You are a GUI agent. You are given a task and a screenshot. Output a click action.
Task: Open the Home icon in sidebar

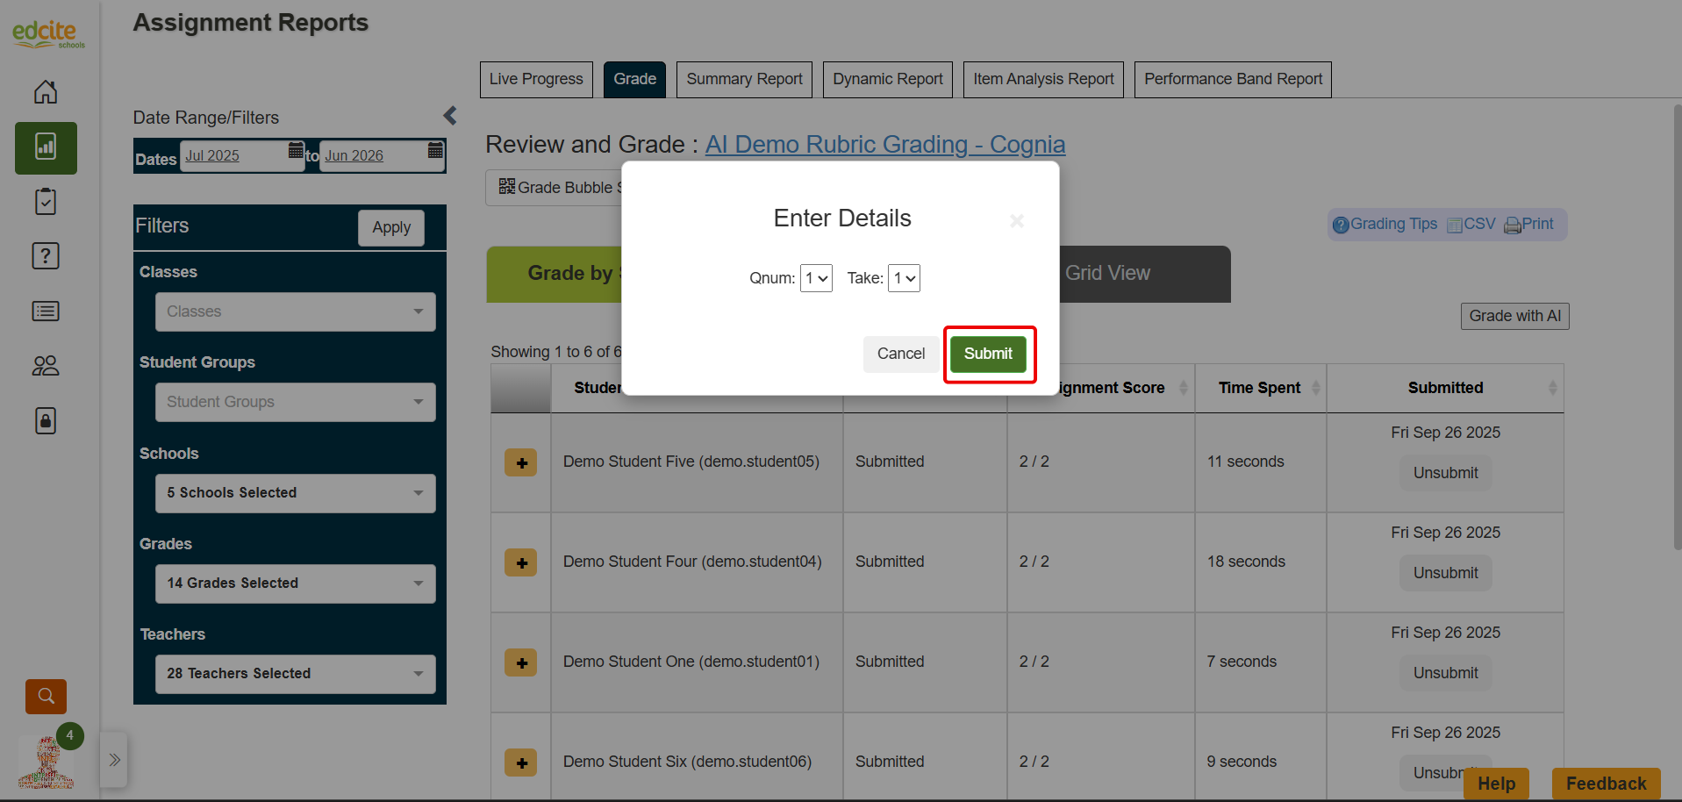[x=46, y=92]
